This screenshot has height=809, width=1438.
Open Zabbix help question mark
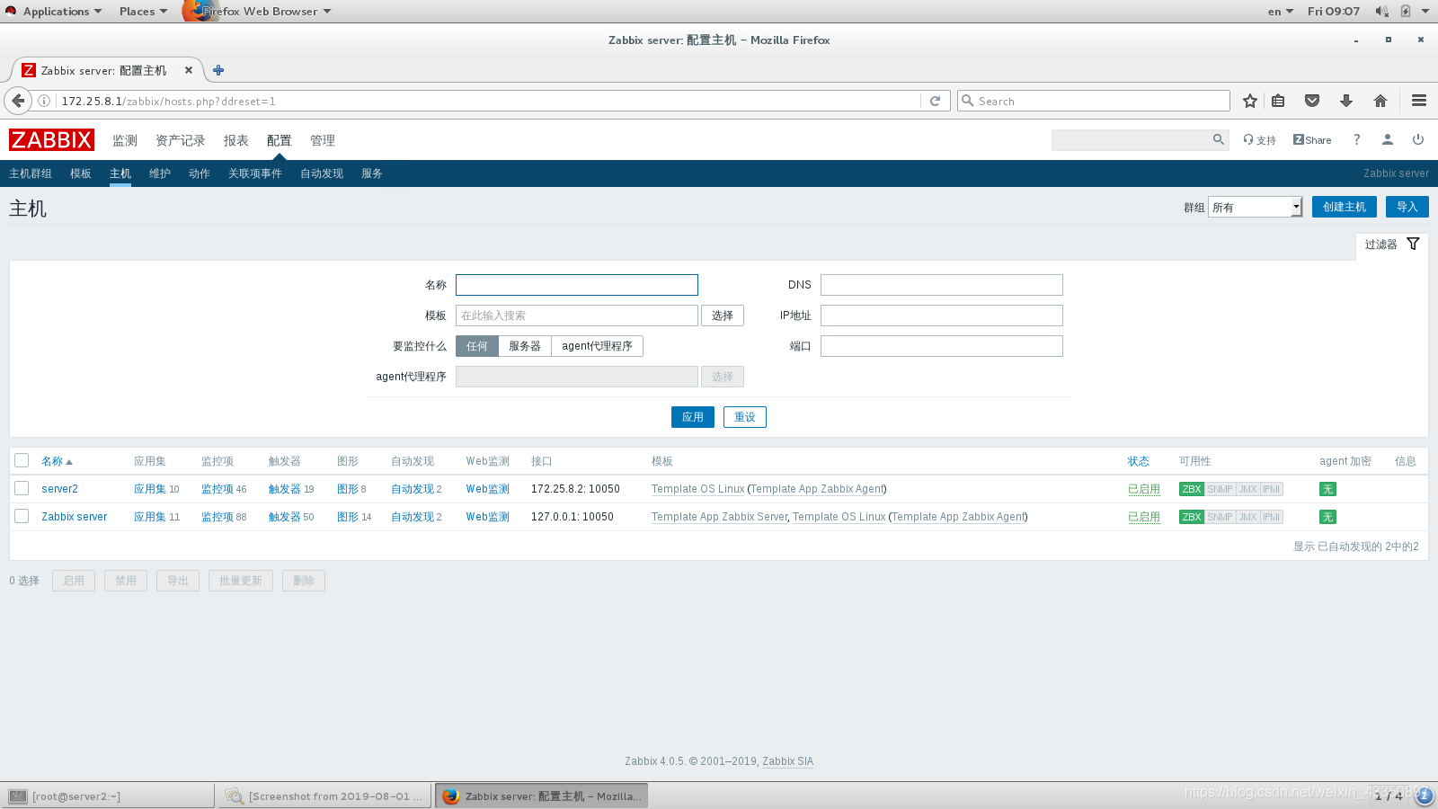coord(1357,139)
